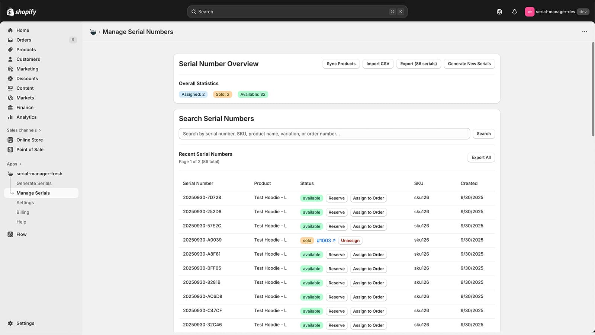Screen dimensions: 595x335
Task: Click the Shopify logo
Action: click(x=22, y=12)
